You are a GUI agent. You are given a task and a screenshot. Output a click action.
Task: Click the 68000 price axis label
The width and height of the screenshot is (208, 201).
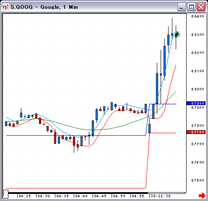(x=198, y=89)
